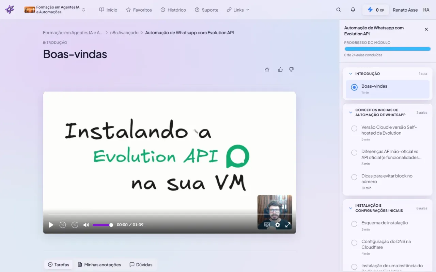Click the sidebar module title text
Image resolution: width=436 pixels, height=272 pixels.
tap(374, 31)
